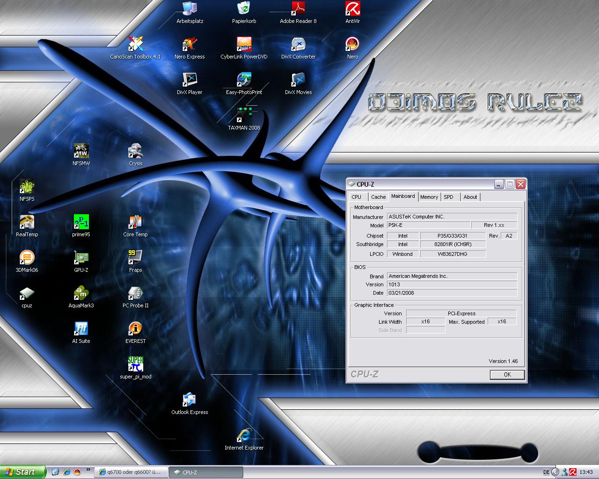This screenshot has width=599, height=479.
Task: Open Internet Explorer desktop shortcut
Action: pyautogui.click(x=244, y=439)
